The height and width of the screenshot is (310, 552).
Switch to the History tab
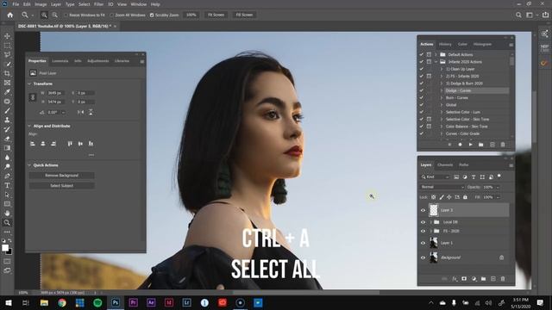point(445,44)
